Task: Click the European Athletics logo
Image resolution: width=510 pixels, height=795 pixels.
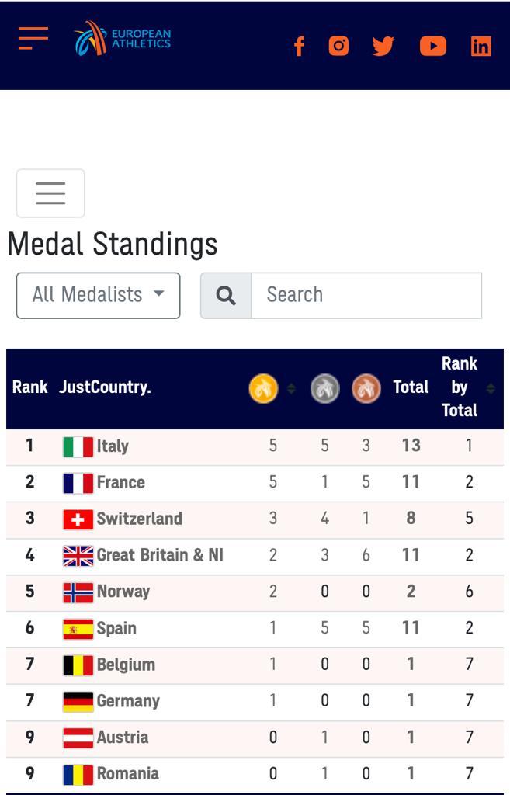Action: pyautogui.click(x=123, y=39)
